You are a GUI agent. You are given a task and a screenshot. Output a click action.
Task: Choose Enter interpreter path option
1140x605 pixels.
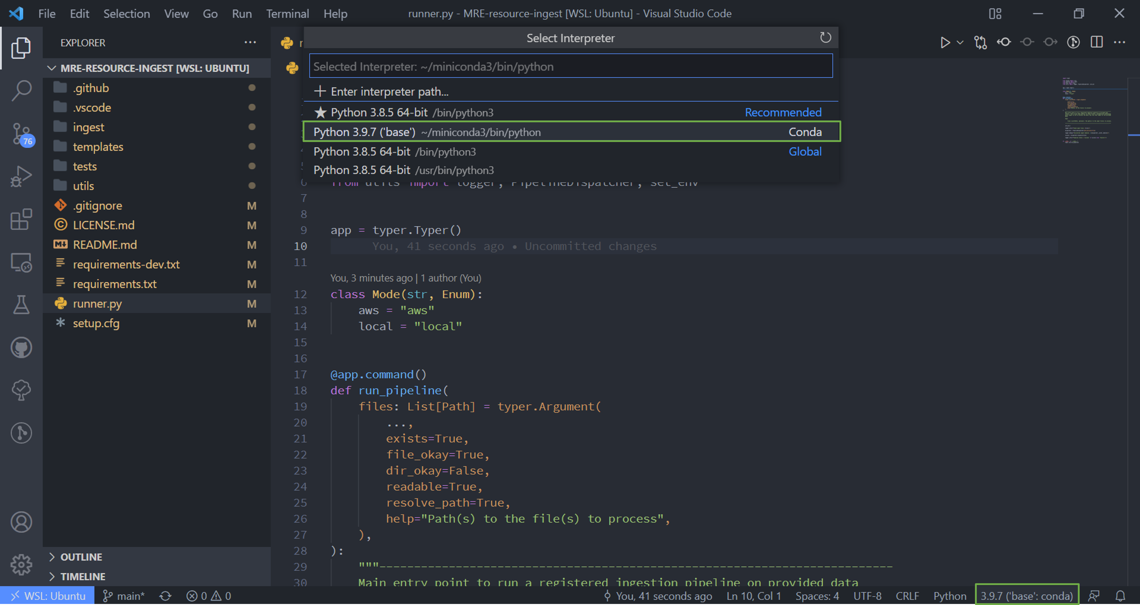(x=571, y=92)
